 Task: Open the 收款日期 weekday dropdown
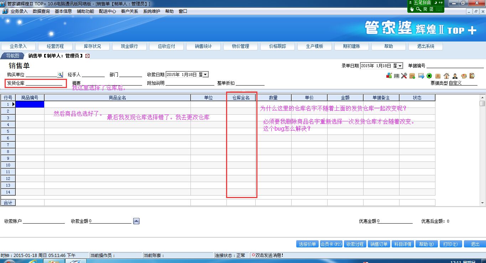[205, 74]
